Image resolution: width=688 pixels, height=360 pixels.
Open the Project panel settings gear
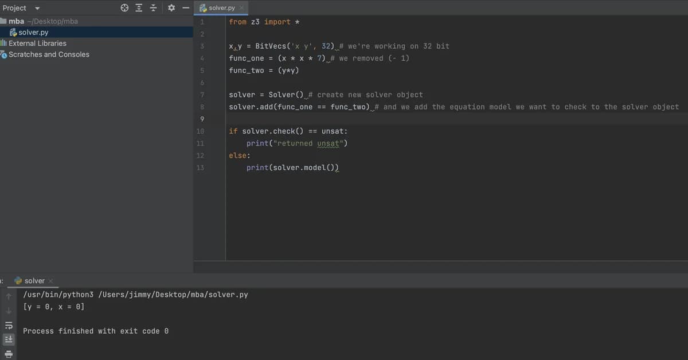pyautogui.click(x=171, y=7)
